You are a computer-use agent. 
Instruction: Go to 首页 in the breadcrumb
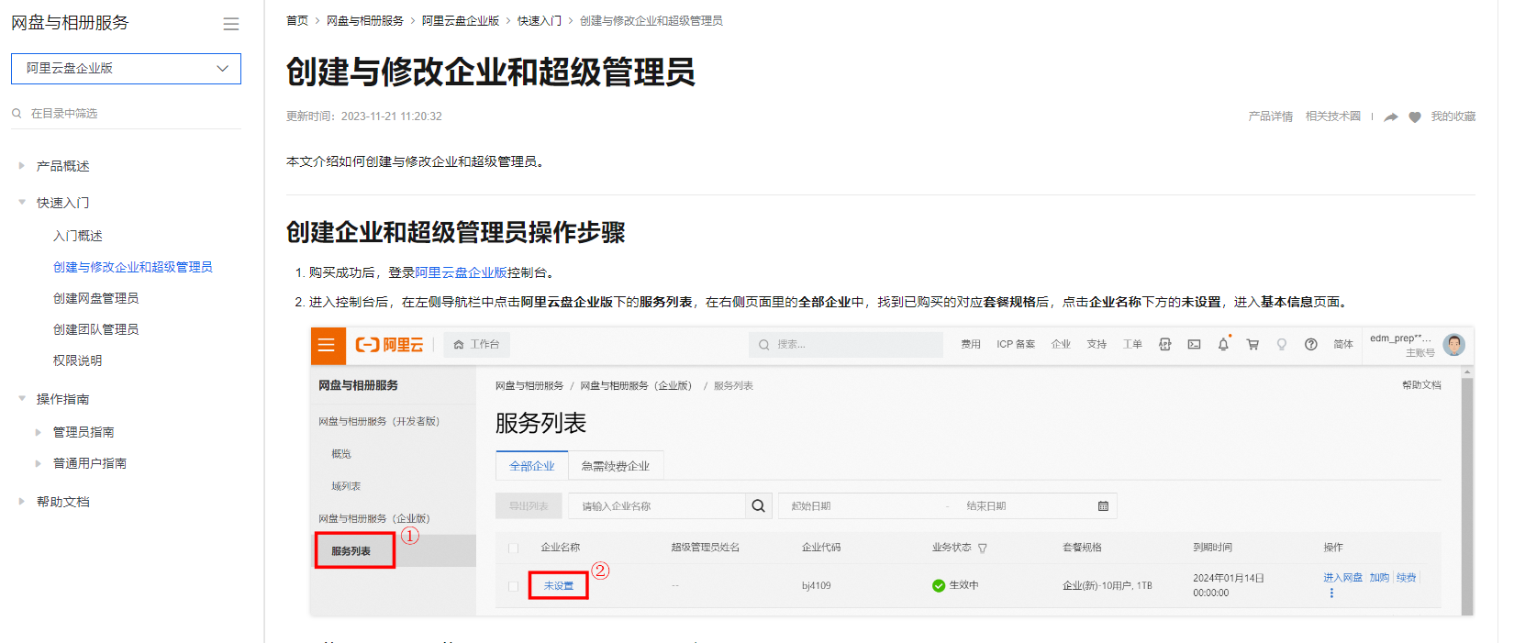297,20
